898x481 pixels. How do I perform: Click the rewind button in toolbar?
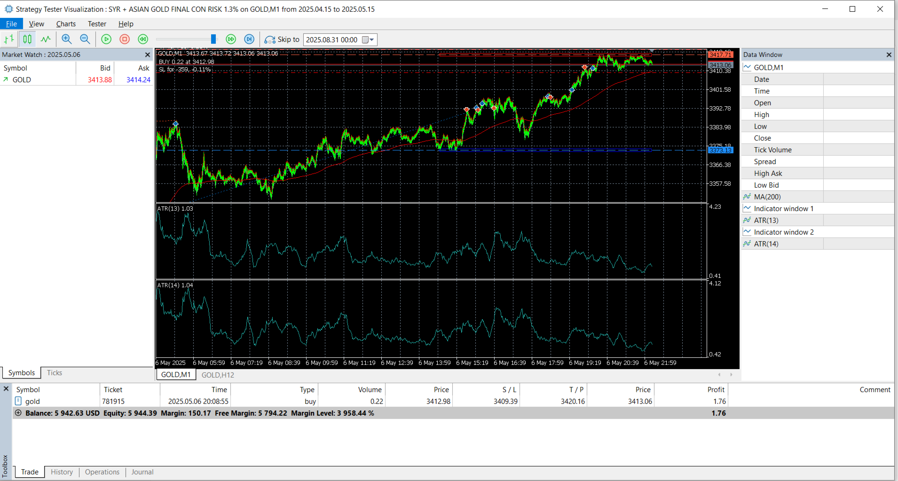point(143,39)
